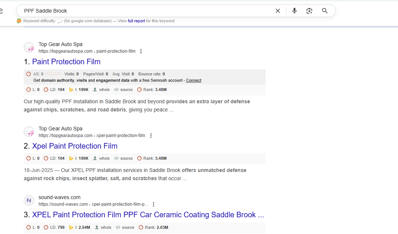Screen dimensions: 398x234
Task: Open Google Lens image search icon
Action: click(309, 11)
